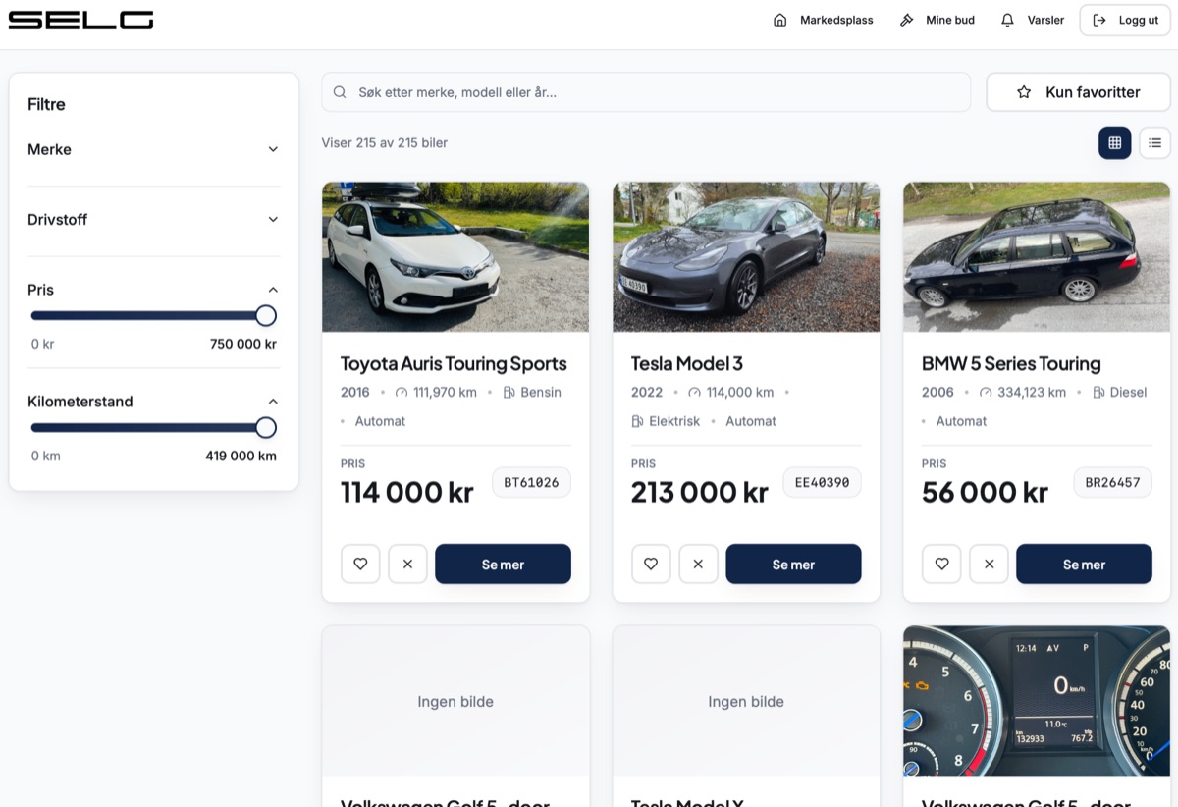The height and width of the screenshot is (807, 1178).
Task: Click plate badge BT61026
Action: [x=531, y=482]
